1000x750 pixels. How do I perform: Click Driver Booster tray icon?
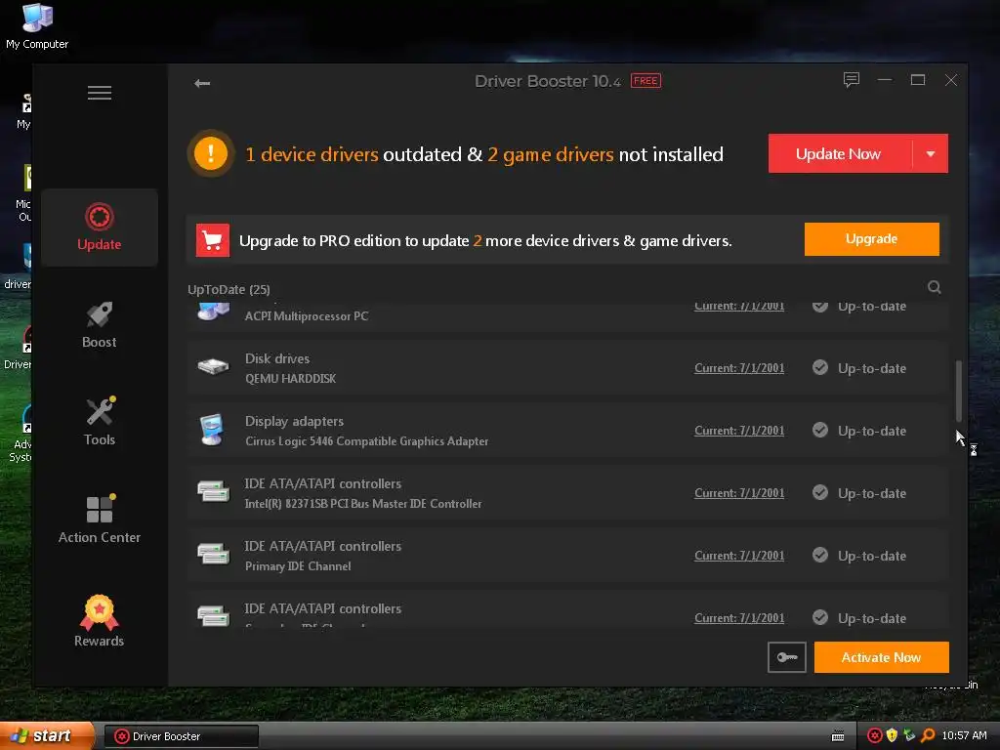[874, 736]
